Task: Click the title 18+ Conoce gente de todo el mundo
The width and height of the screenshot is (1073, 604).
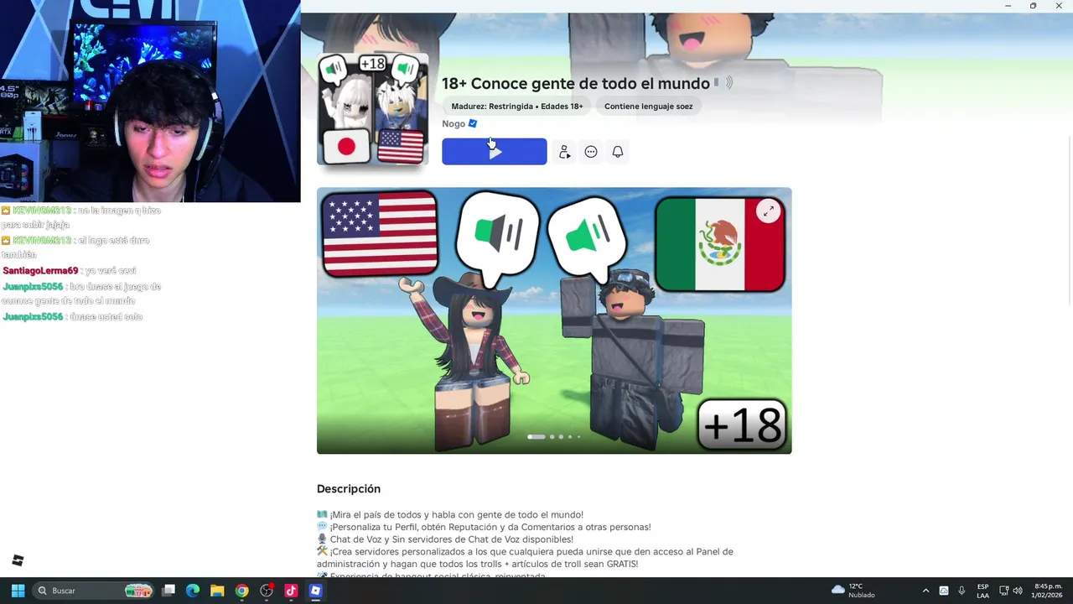Action: pyautogui.click(x=576, y=84)
